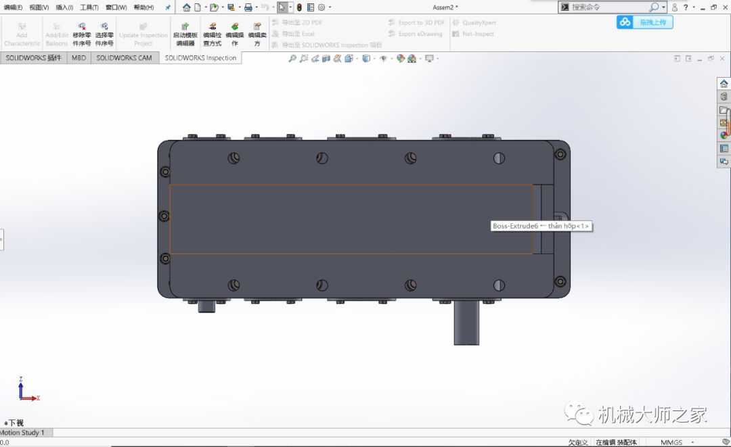Toggle the pin to keep the menu bar visible

168,7
